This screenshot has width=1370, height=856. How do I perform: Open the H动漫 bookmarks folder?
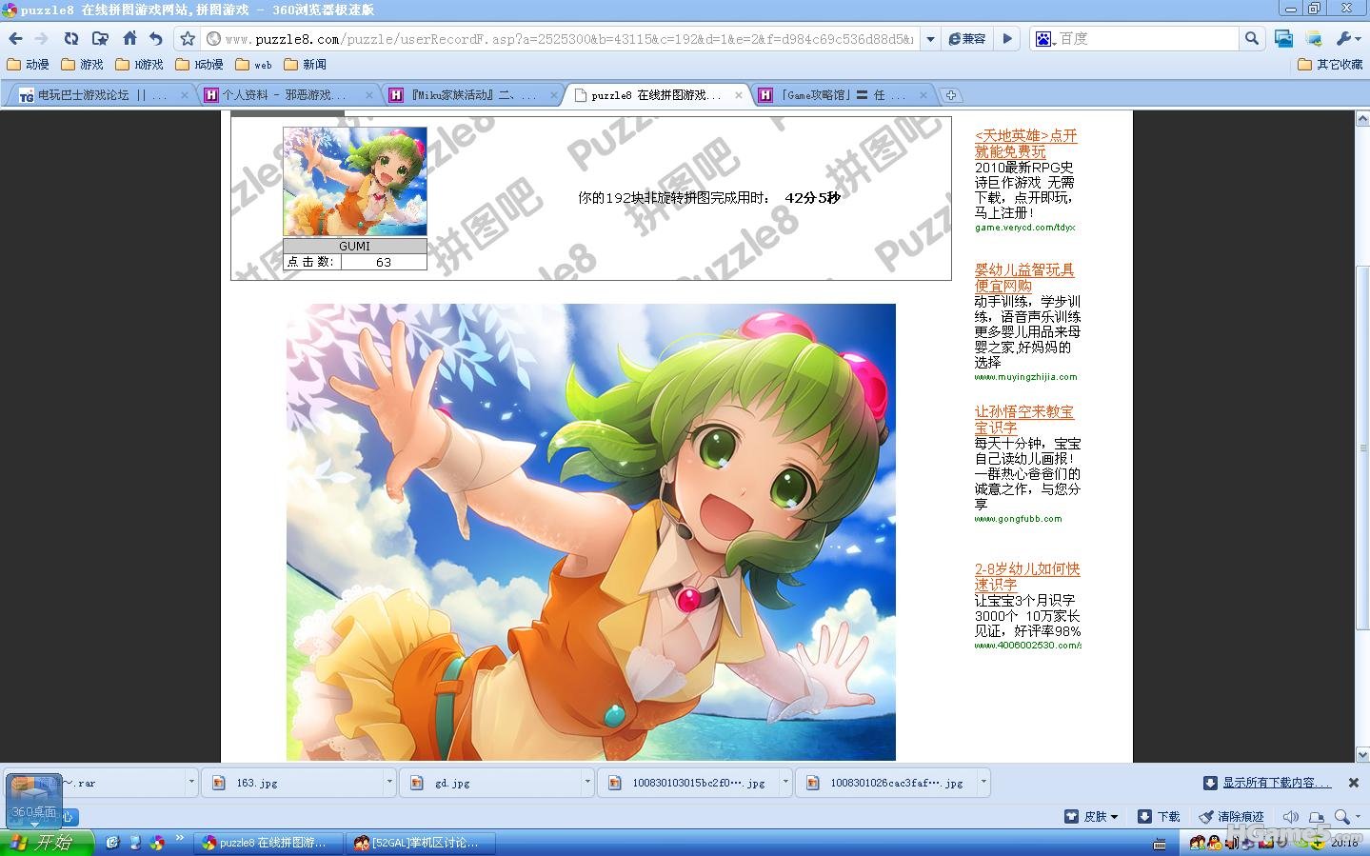200,65
